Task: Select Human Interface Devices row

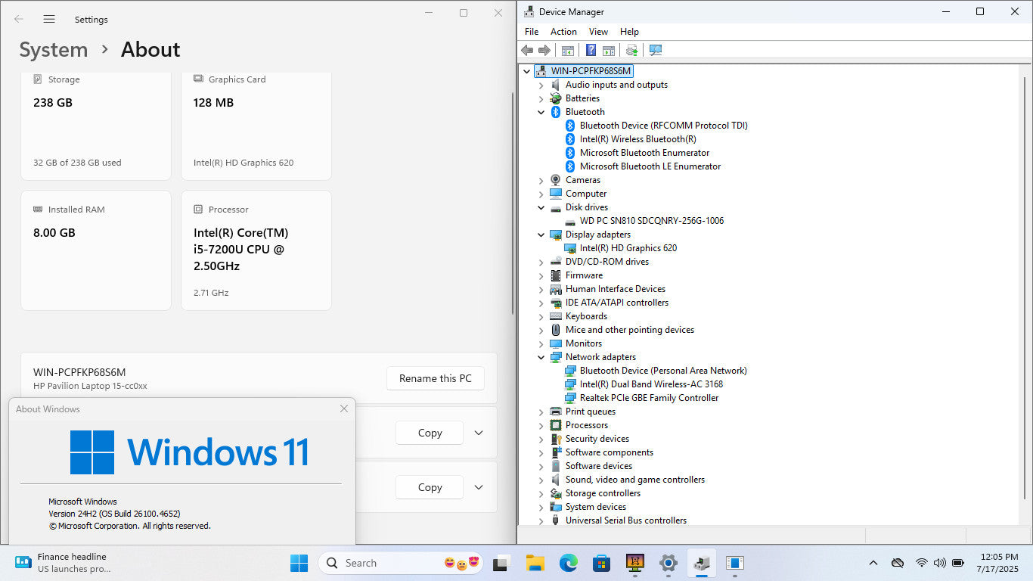Action: point(616,289)
